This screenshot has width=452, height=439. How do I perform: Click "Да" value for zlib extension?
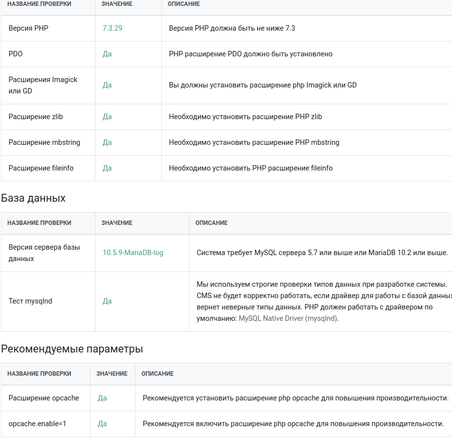pyautogui.click(x=107, y=117)
